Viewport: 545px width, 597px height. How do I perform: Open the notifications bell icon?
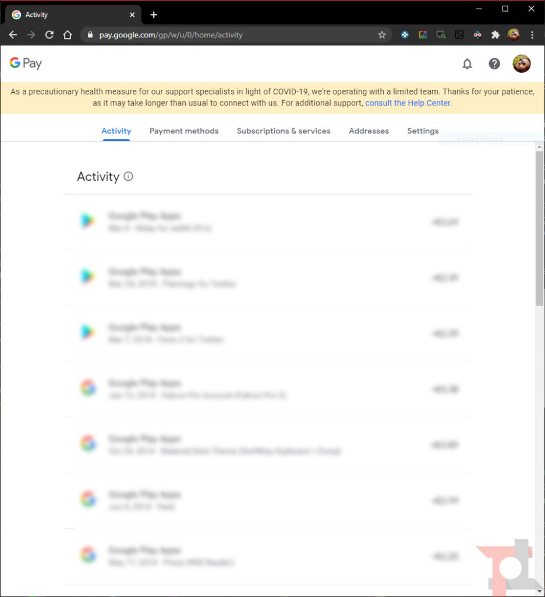coord(467,64)
